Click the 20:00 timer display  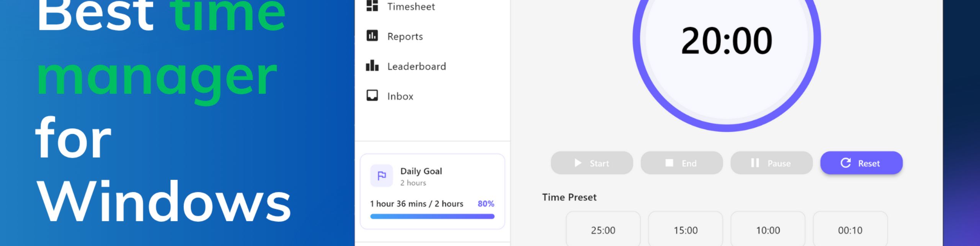click(x=727, y=40)
